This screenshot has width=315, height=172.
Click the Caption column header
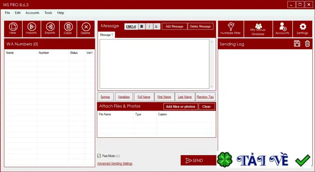coord(183,115)
